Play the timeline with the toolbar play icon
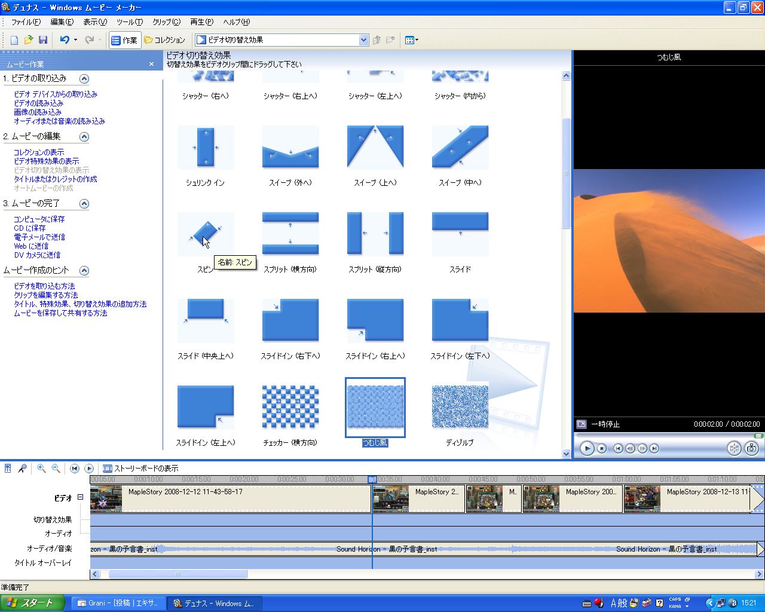The image size is (765, 612). click(x=89, y=469)
